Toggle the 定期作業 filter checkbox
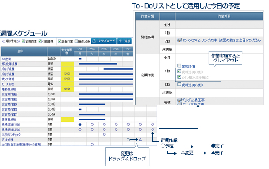This screenshot has height=169, width=269. 23,41
